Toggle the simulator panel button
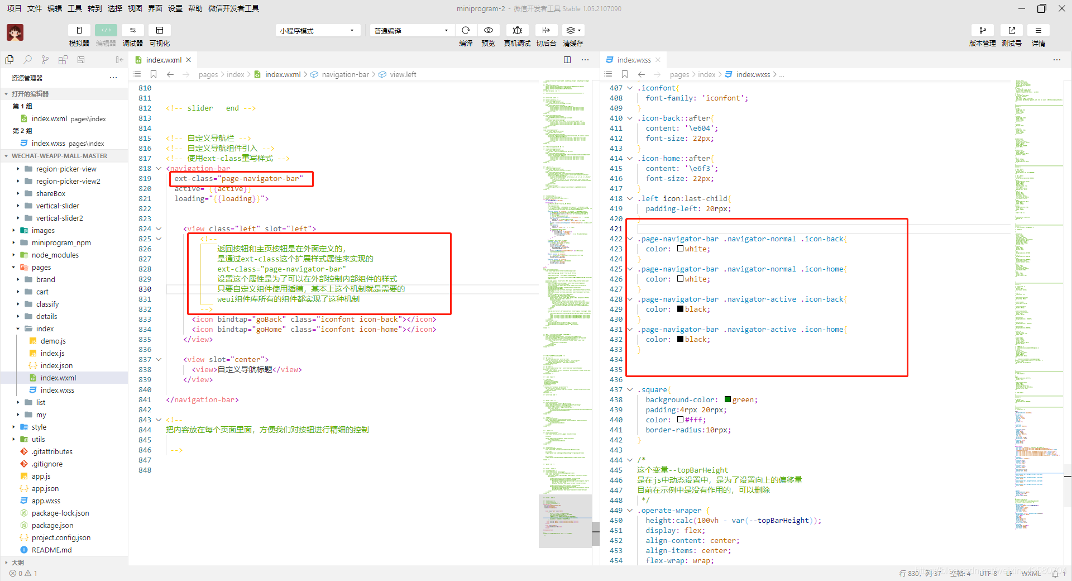Screen dimensions: 1072x581 (x=79, y=30)
